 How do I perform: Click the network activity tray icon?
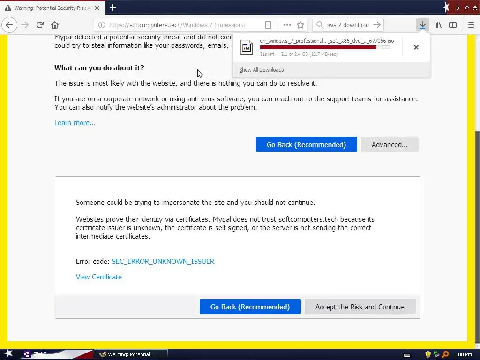(x=436, y=354)
